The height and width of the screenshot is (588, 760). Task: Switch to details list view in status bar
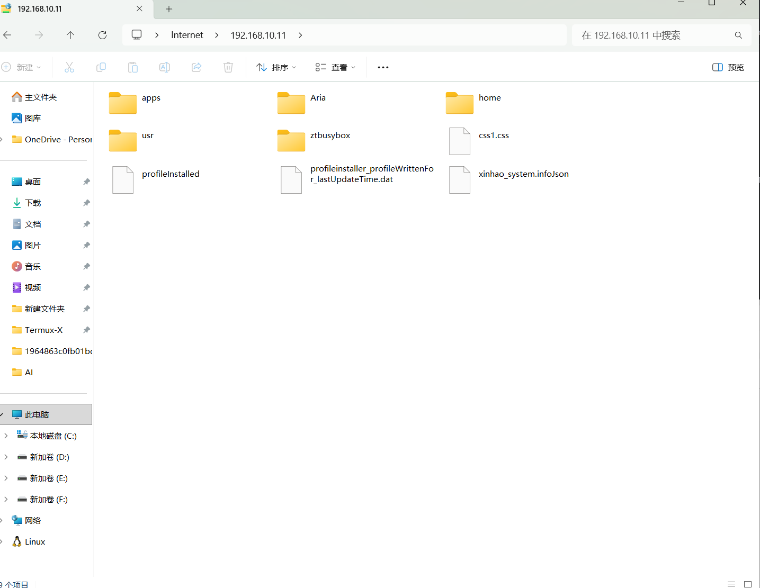[731, 584]
